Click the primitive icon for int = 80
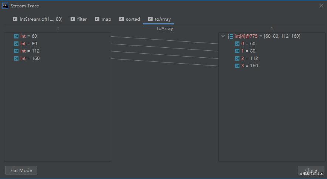The image size is (327, 179). (16, 44)
